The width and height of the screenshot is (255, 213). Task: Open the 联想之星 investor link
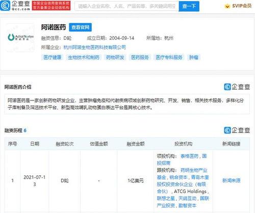point(166,198)
